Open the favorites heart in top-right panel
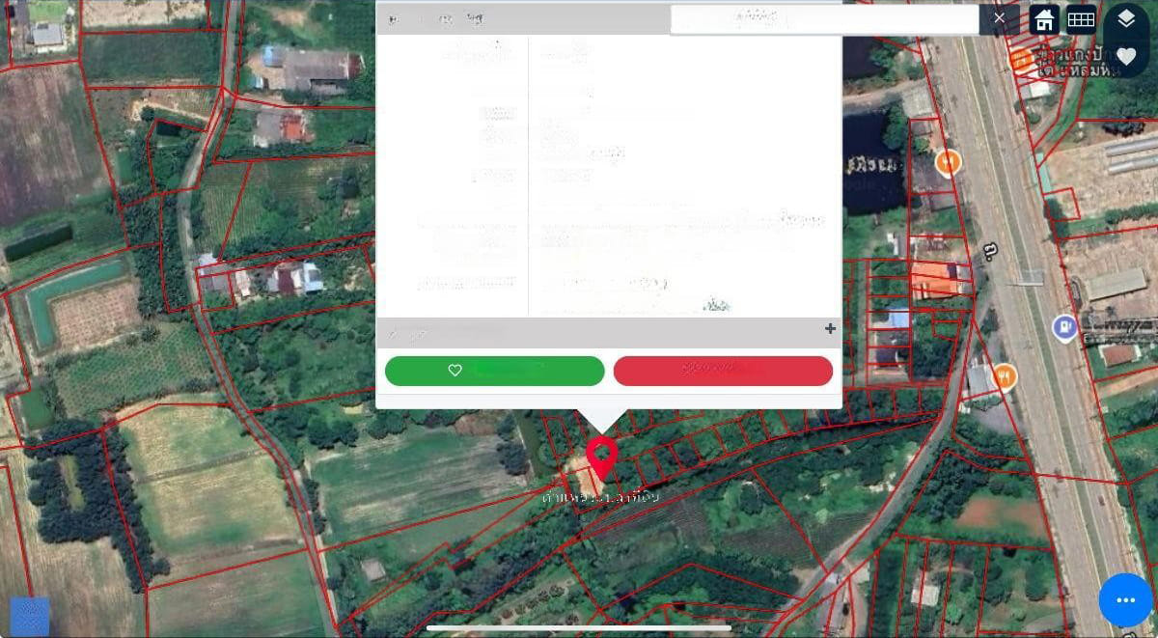Image resolution: width=1158 pixels, height=638 pixels. pos(1126,57)
